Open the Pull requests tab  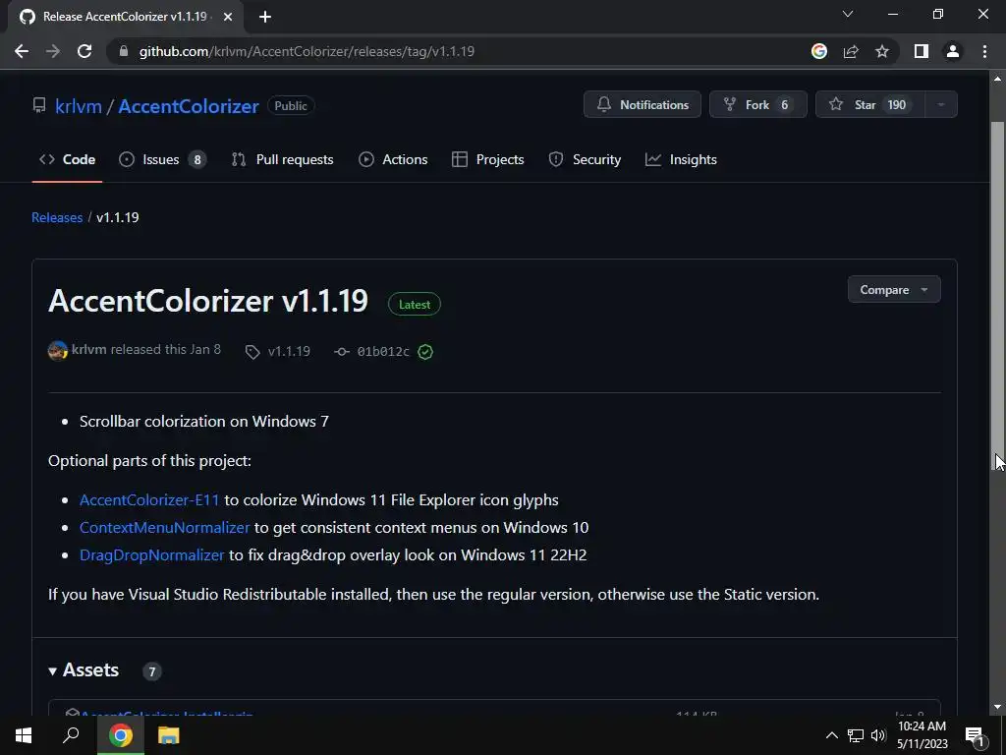[283, 159]
